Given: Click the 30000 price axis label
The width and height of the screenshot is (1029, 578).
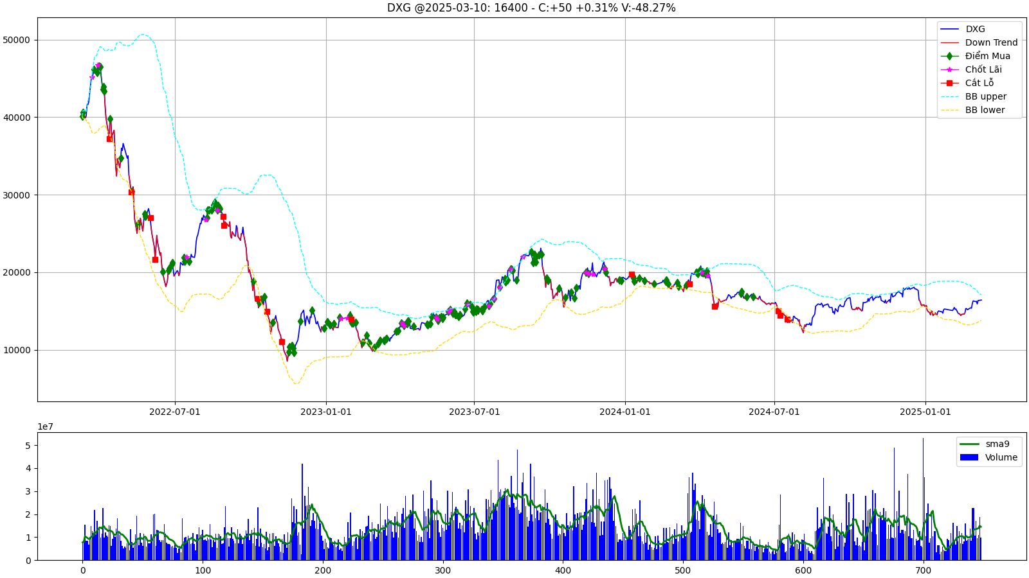Looking at the screenshot, I should [17, 195].
